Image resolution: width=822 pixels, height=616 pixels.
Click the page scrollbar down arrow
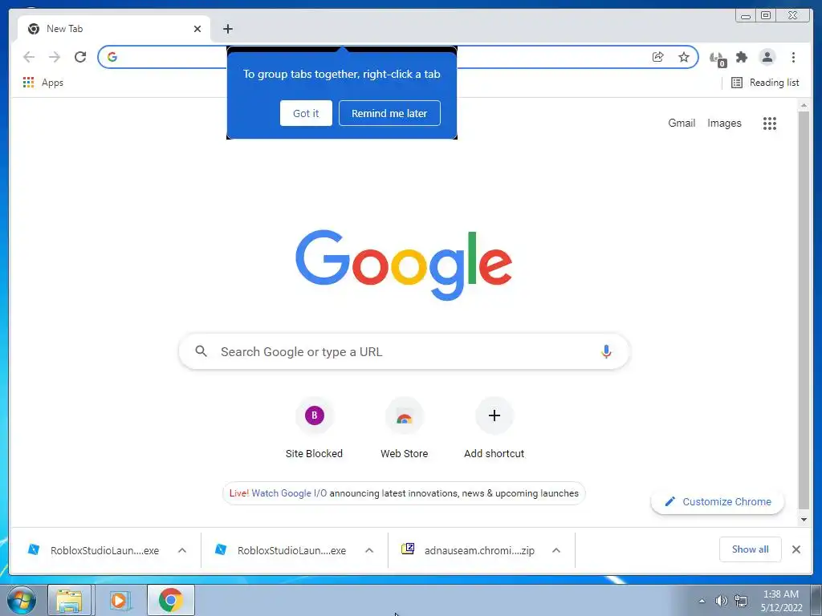point(804,520)
